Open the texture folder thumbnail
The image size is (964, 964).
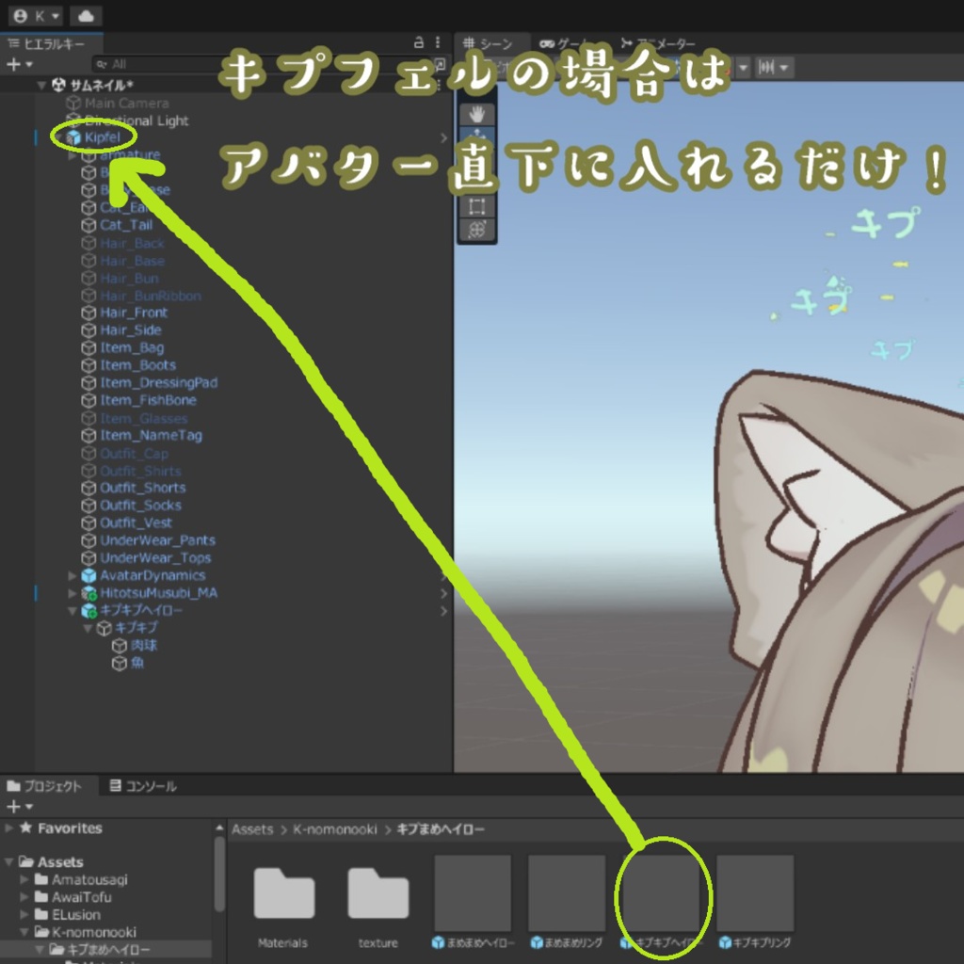point(378,893)
